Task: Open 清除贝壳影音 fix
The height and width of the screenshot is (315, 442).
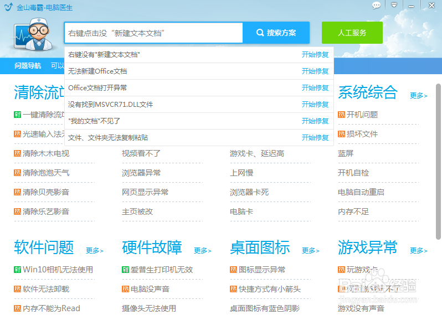Action: point(46,193)
